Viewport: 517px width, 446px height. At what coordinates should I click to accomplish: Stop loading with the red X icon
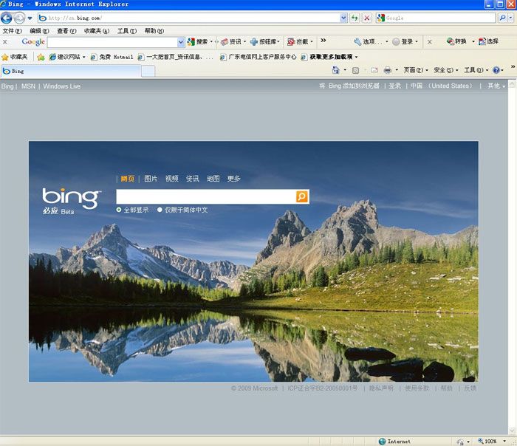coord(367,18)
